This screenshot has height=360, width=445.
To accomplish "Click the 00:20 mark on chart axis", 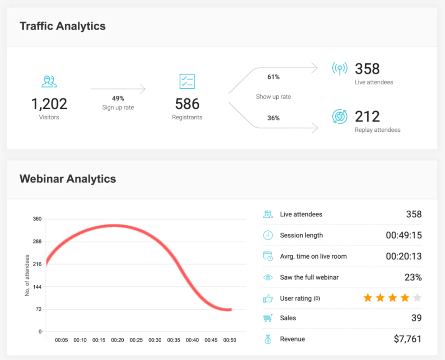I will [117, 340].
